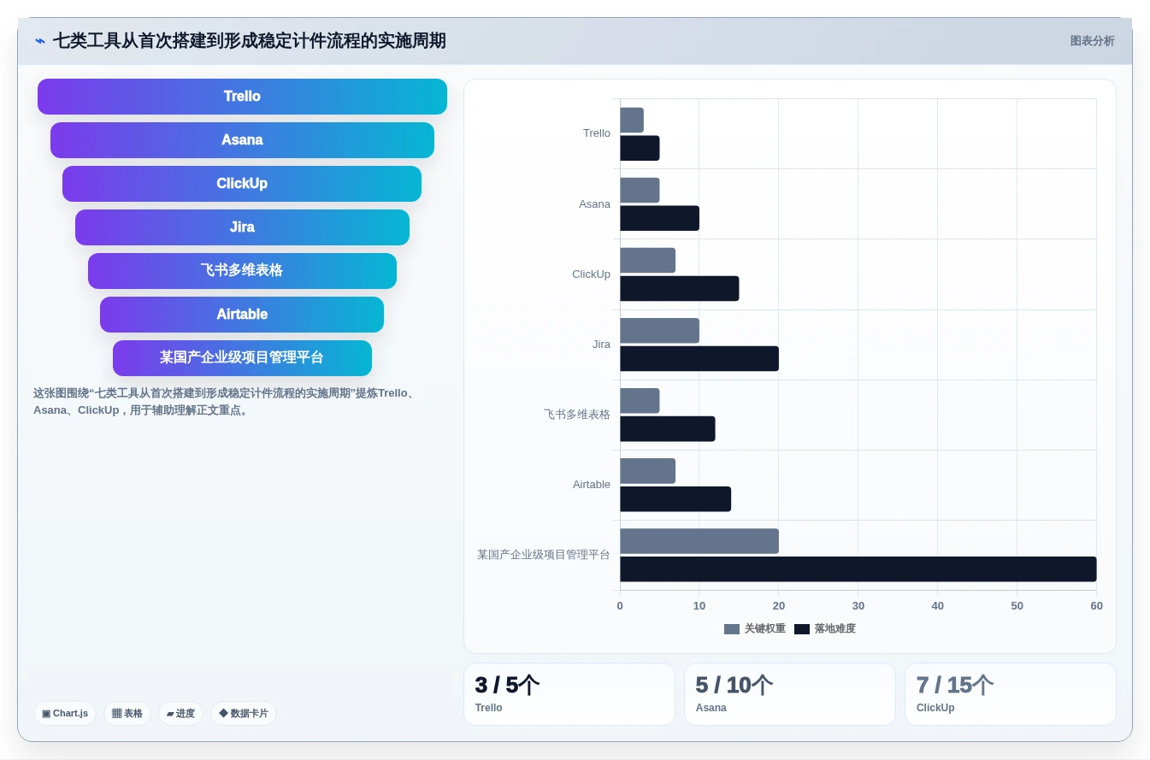The height and width of the screenshot is (760, 1150).
Task: Click the dark 落地难度 legend swatch
Action: click(x=802, y=629)
